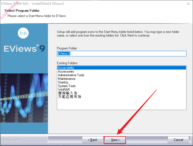The width and height of the screenshot is (193, 146).
Task: Select Accessibility in Existing Folders list
Action: click(122, 68)
